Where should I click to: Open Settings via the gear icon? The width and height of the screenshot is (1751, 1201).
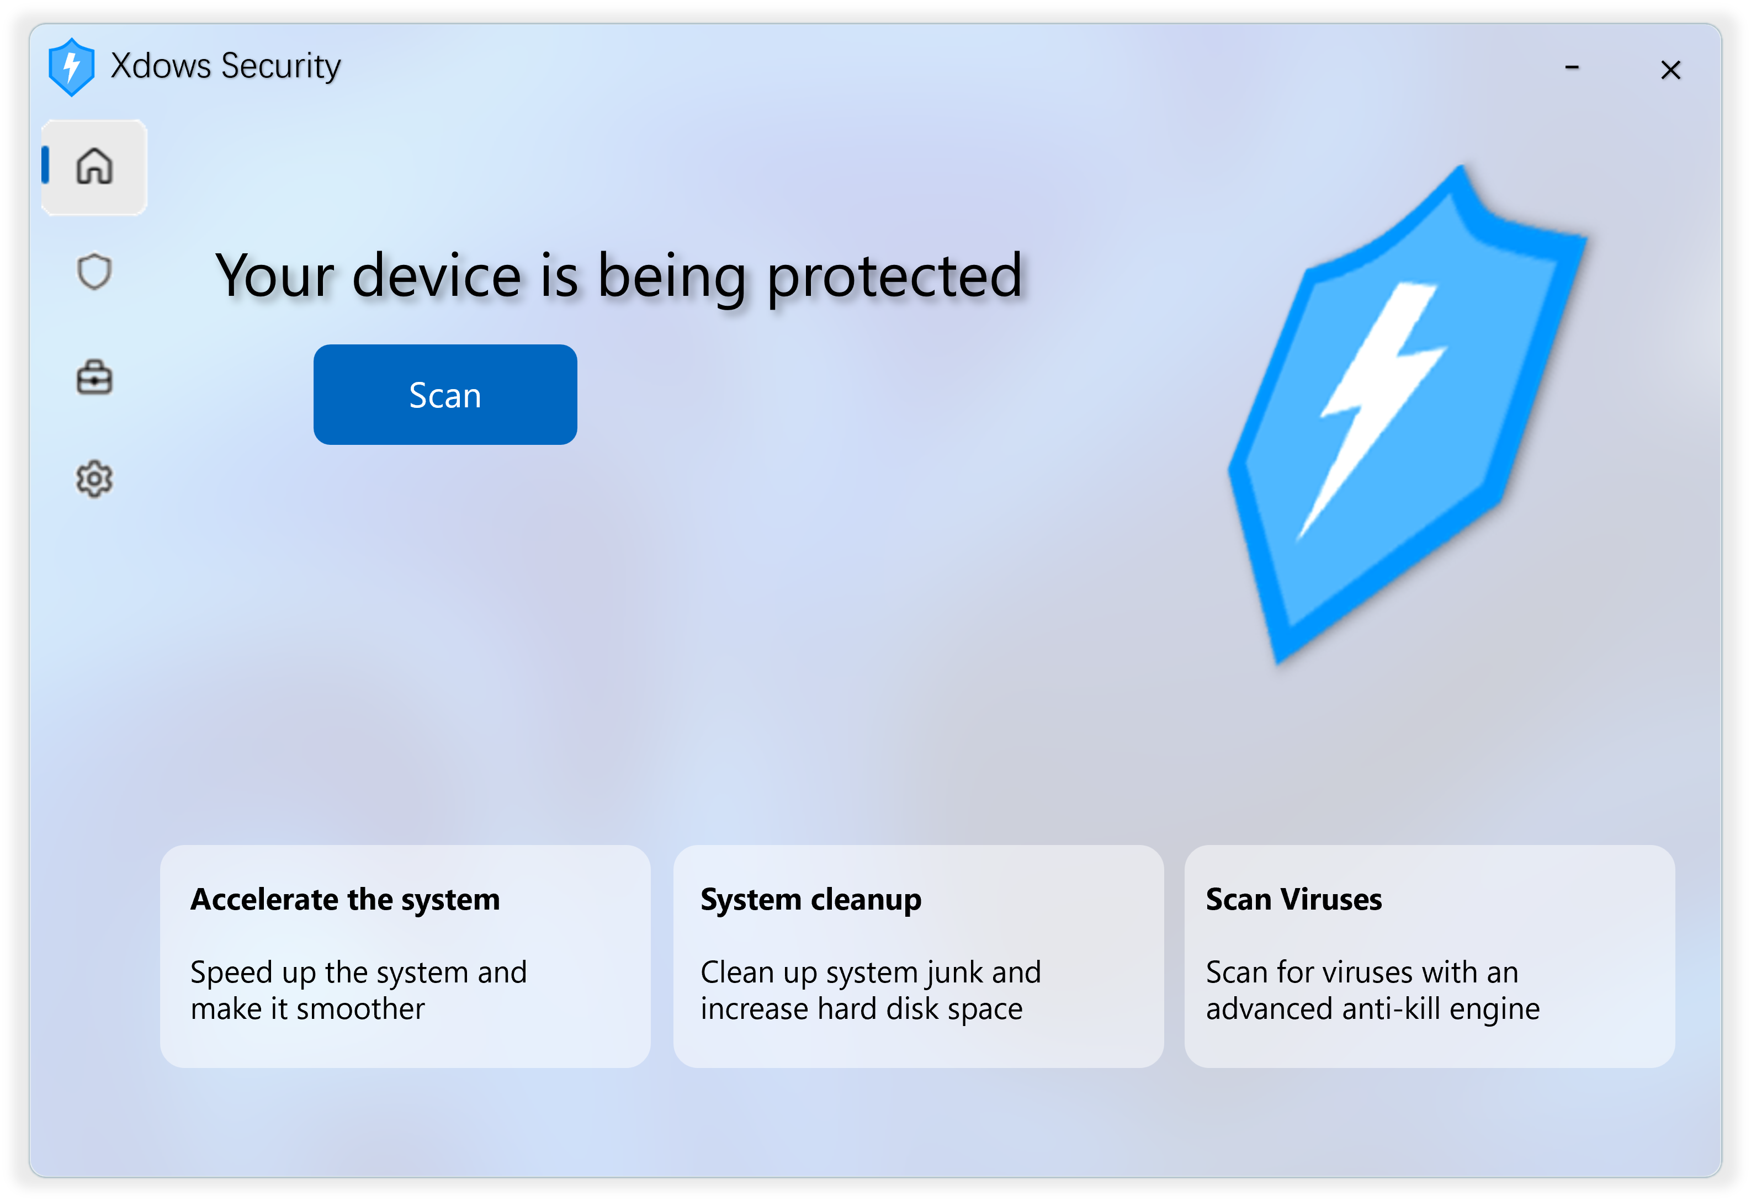click(94, 479)
